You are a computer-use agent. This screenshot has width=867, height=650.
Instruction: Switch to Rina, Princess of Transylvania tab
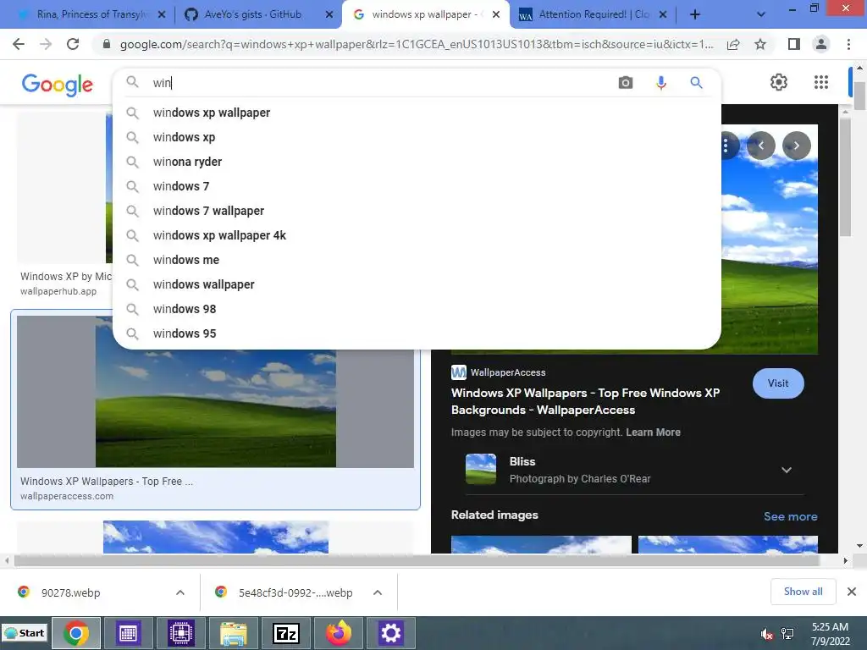tap(91, 14)
